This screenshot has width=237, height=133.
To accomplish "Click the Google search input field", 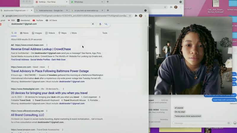I will [50, 24].
